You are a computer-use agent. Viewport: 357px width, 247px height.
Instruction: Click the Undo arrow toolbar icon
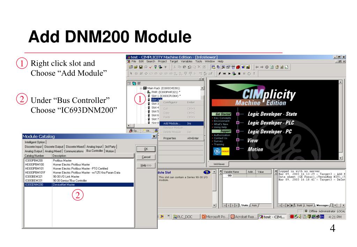[189, 67]
